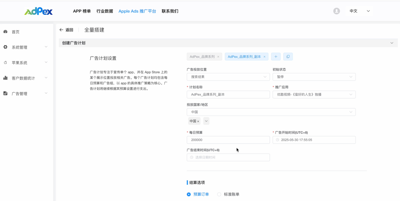Click the 联系我们 link
The image size is (400, 201).
click(x=170, y=11)
